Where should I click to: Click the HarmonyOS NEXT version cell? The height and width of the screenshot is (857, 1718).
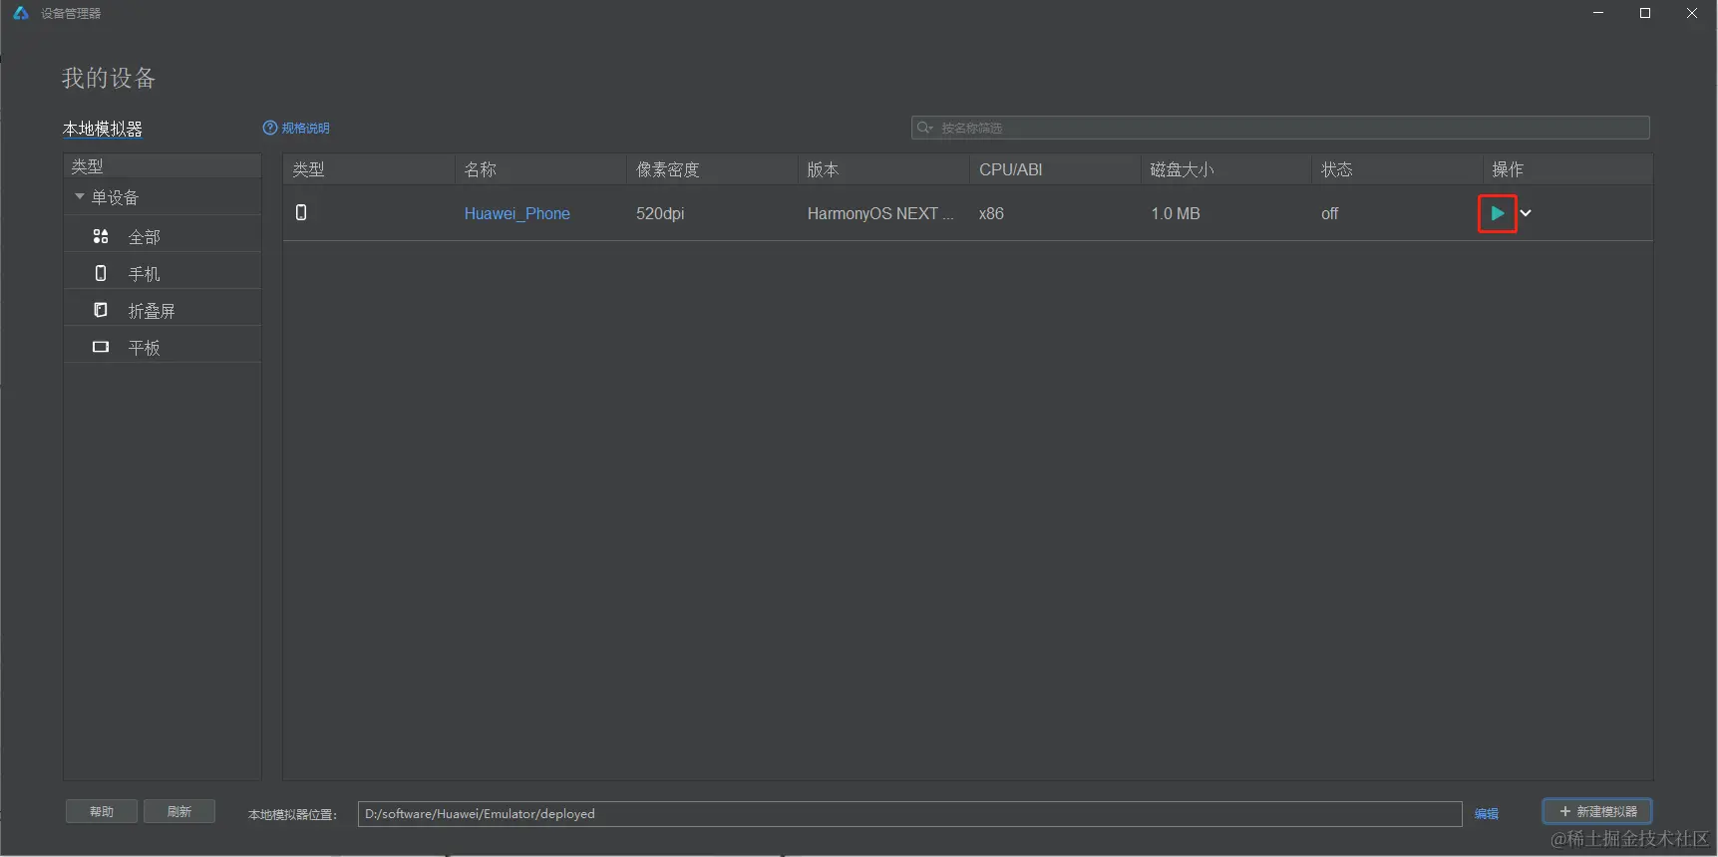pos(880,213)
